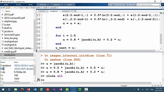The image size is (164, 92).
Task: Click Lecture05 in the address path
Action: pyautogui.click(x=53, y=8)
